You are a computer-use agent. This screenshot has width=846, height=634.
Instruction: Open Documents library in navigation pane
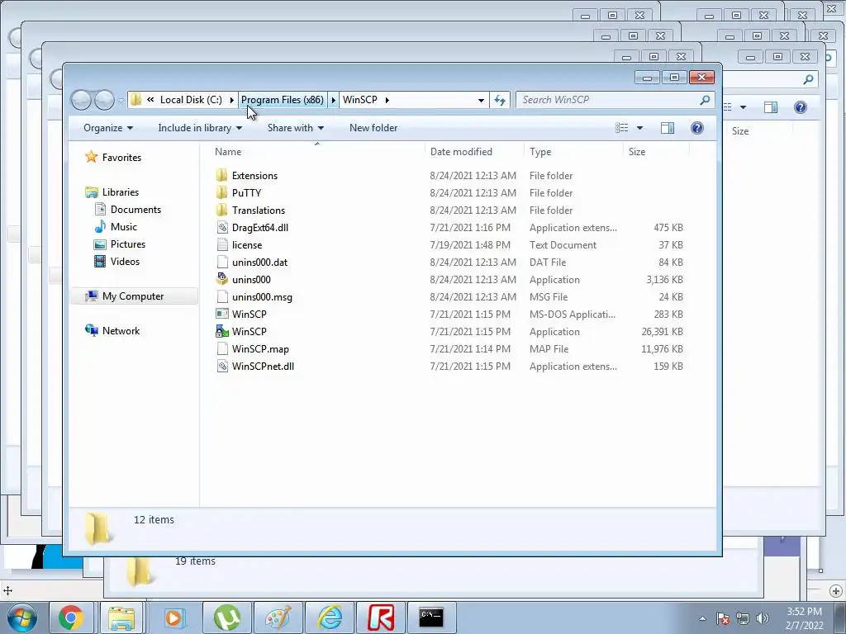tap(135, 209)
